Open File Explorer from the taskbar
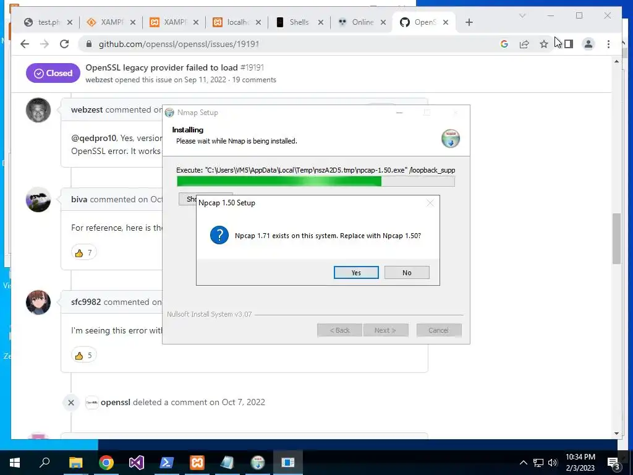Screen dimensions: 633x475 coord(75,463)
